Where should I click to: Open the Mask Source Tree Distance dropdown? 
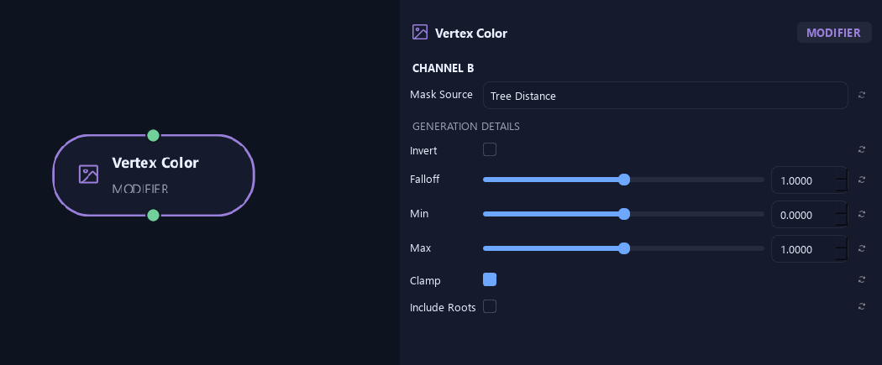(x=665, y=96)
